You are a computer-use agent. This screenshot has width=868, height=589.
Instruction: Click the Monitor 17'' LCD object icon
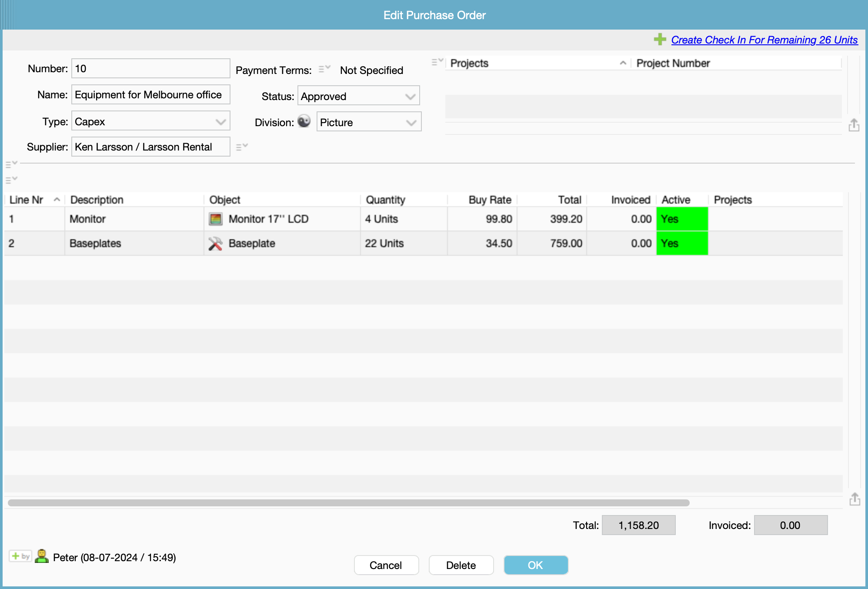[215, 219]
